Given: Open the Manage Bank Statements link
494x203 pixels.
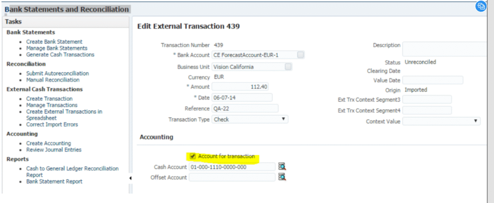Looking at the screenshot, I should pos(57,48).
